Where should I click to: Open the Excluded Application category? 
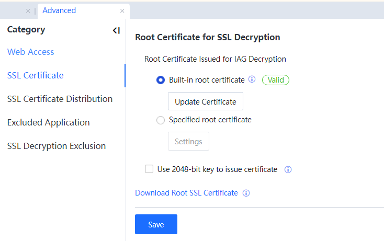click(49, 122)
